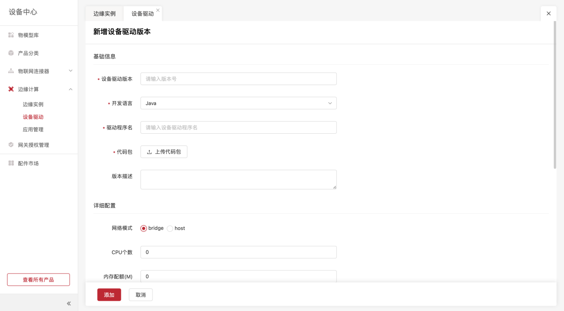Screen dimensions: 564x311
Task: Click the red 添加 button
Action: 109,295
